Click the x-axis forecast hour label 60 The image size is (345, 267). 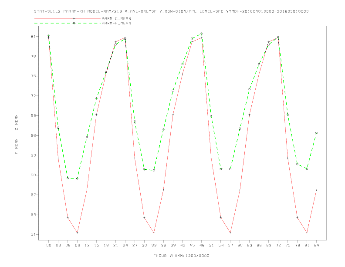(240, 245)
